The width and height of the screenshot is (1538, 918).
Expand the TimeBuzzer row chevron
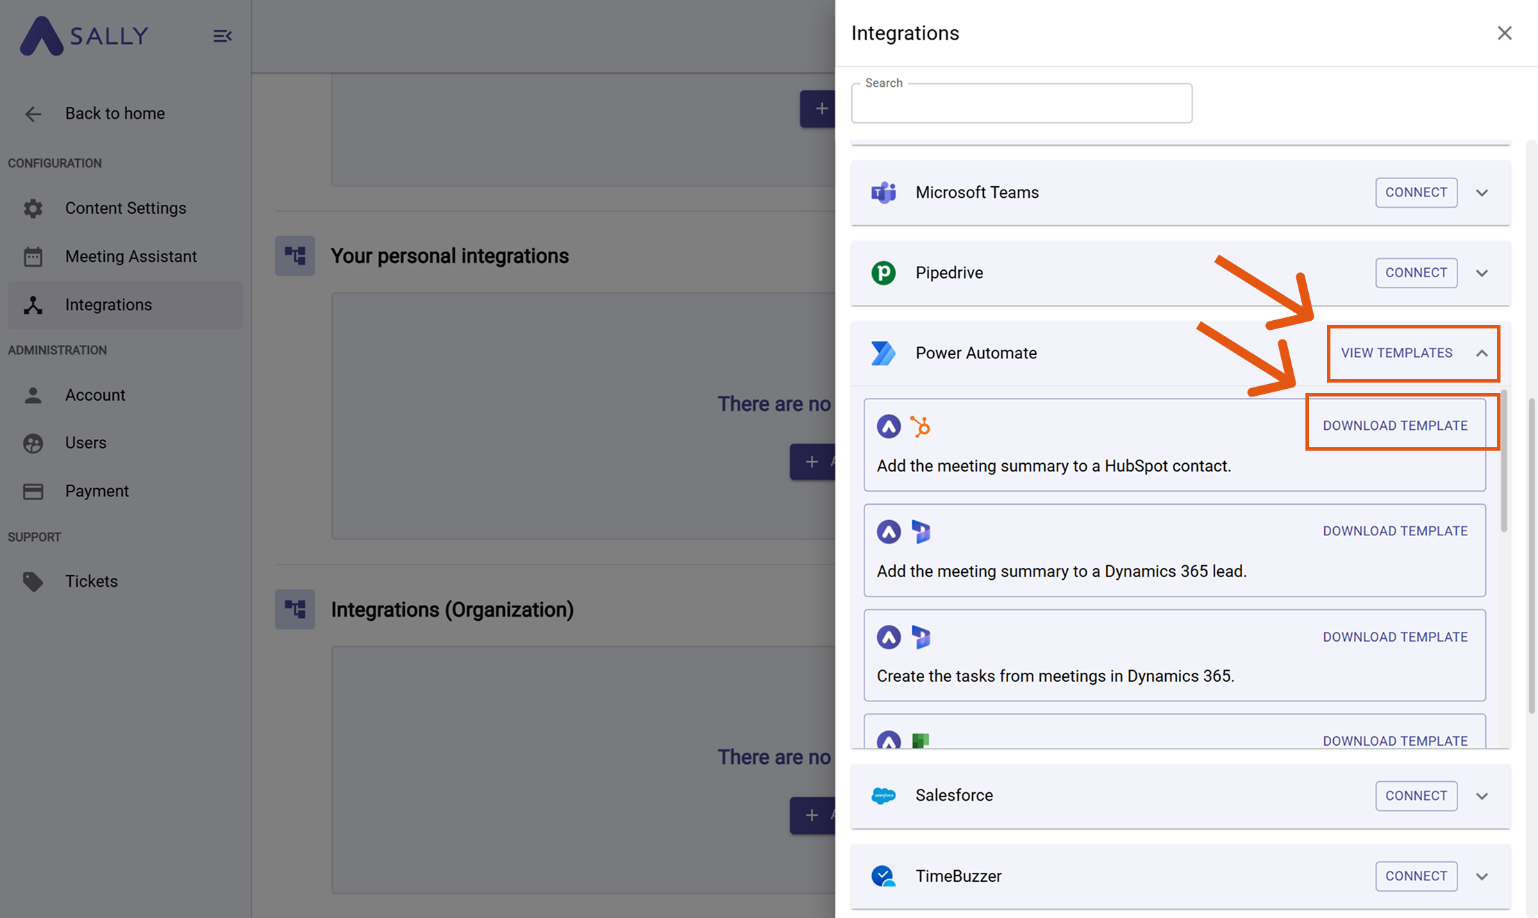click(x=1482, y=877)
